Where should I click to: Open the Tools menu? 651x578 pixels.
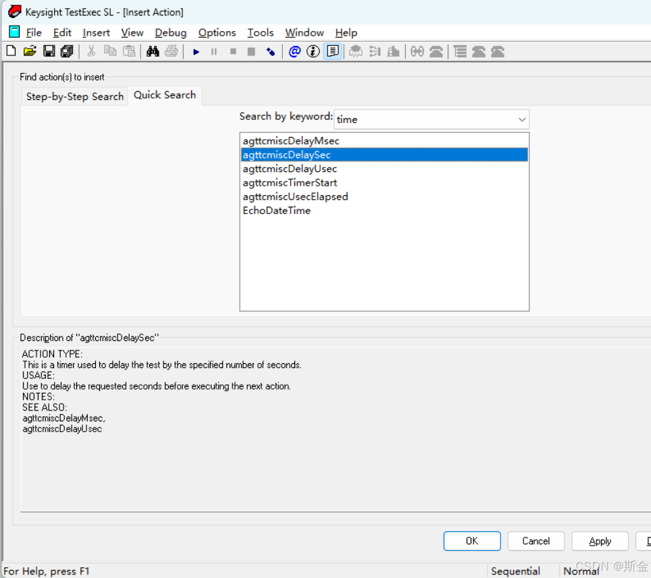(x=260, y=32)
